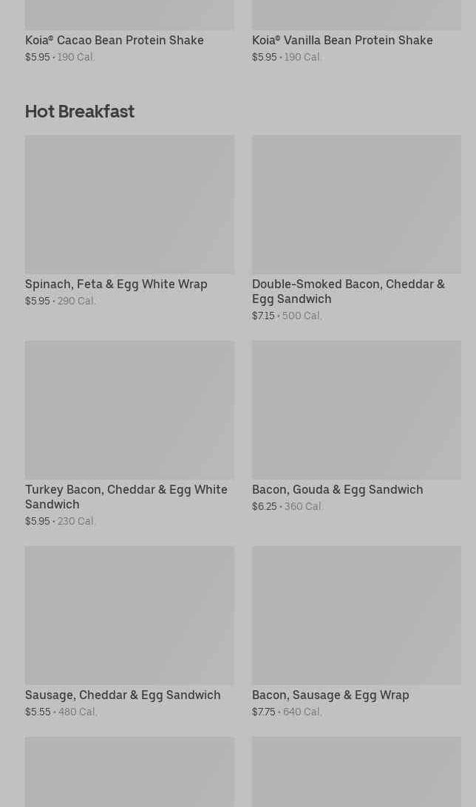Click Koia Vanilla Bean Protein Shake title

[342, 40]
